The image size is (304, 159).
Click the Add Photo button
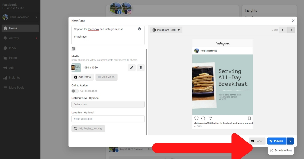pyautogui.click(x=83, y=77)
